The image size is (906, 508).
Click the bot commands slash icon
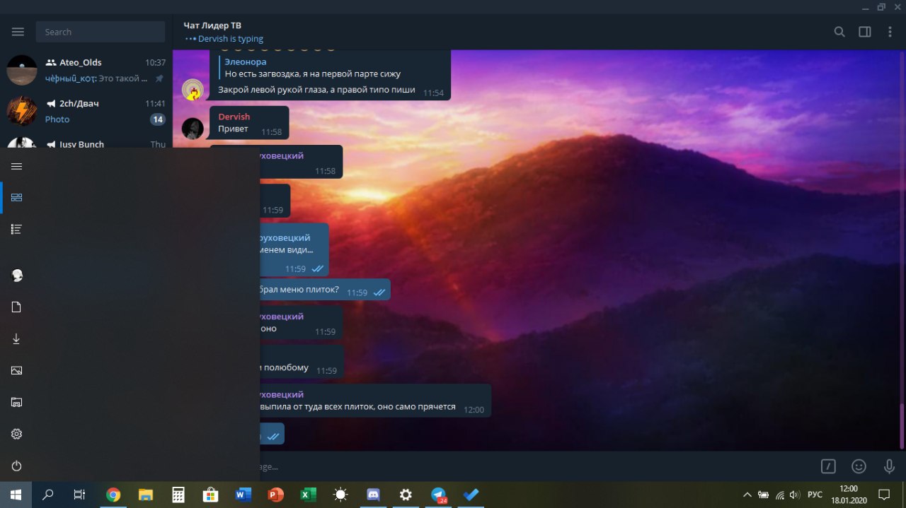pos(828,466)
